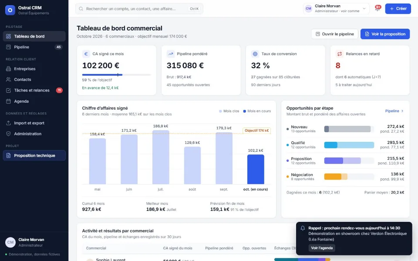Click the CM avatar in top bar
The height and width of the screenshot is (261, 418).
click(308, 9)
